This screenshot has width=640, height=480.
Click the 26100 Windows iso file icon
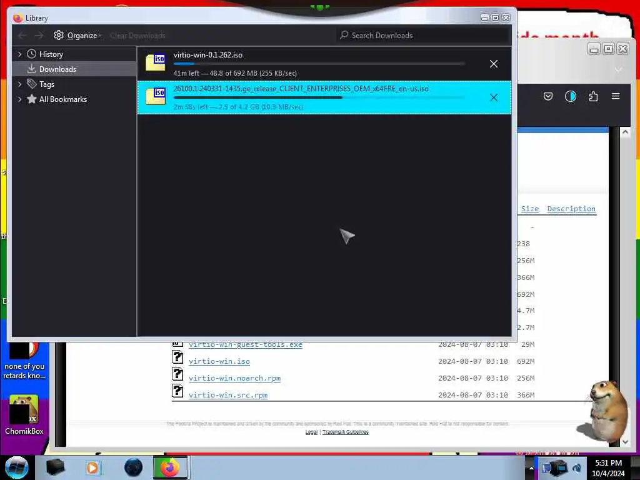click(156, 96)
